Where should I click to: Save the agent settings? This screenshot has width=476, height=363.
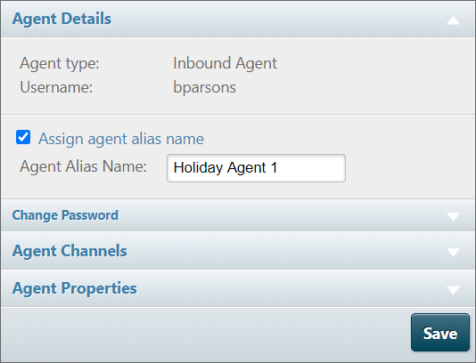pos(440,333)
